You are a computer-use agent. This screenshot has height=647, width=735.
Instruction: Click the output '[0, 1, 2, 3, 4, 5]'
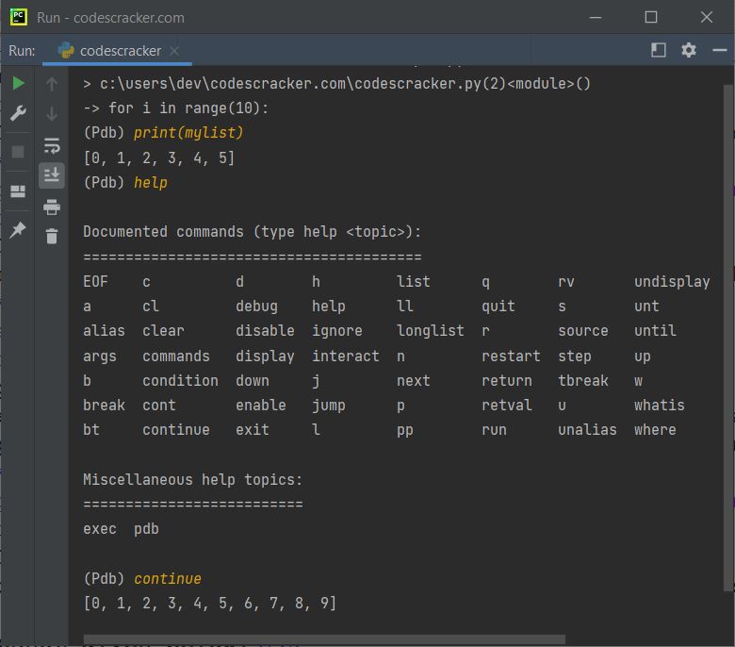(159, 158)
